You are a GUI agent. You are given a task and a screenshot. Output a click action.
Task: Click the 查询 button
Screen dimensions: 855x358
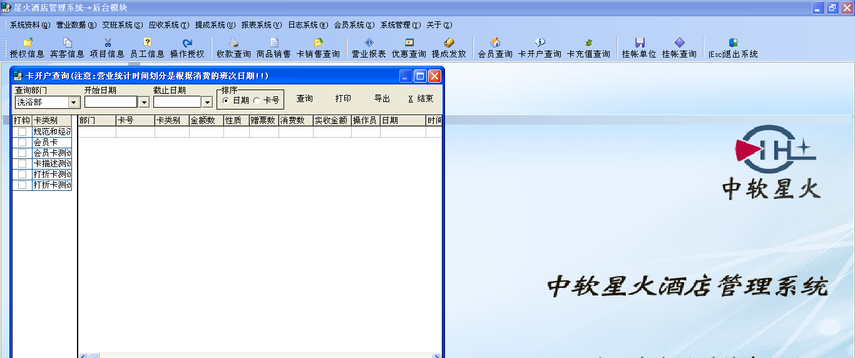305,99
